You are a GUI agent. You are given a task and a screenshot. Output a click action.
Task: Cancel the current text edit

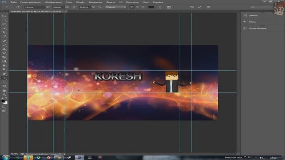[x=192, y=7]
